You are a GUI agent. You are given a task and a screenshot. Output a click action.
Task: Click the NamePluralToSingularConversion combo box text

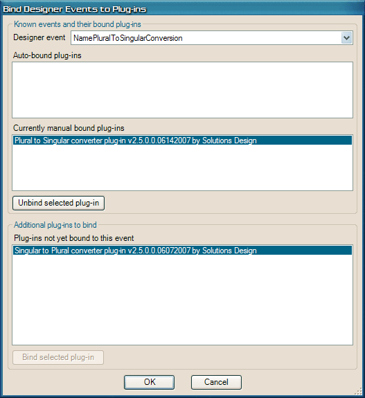[x=127, y=38]
